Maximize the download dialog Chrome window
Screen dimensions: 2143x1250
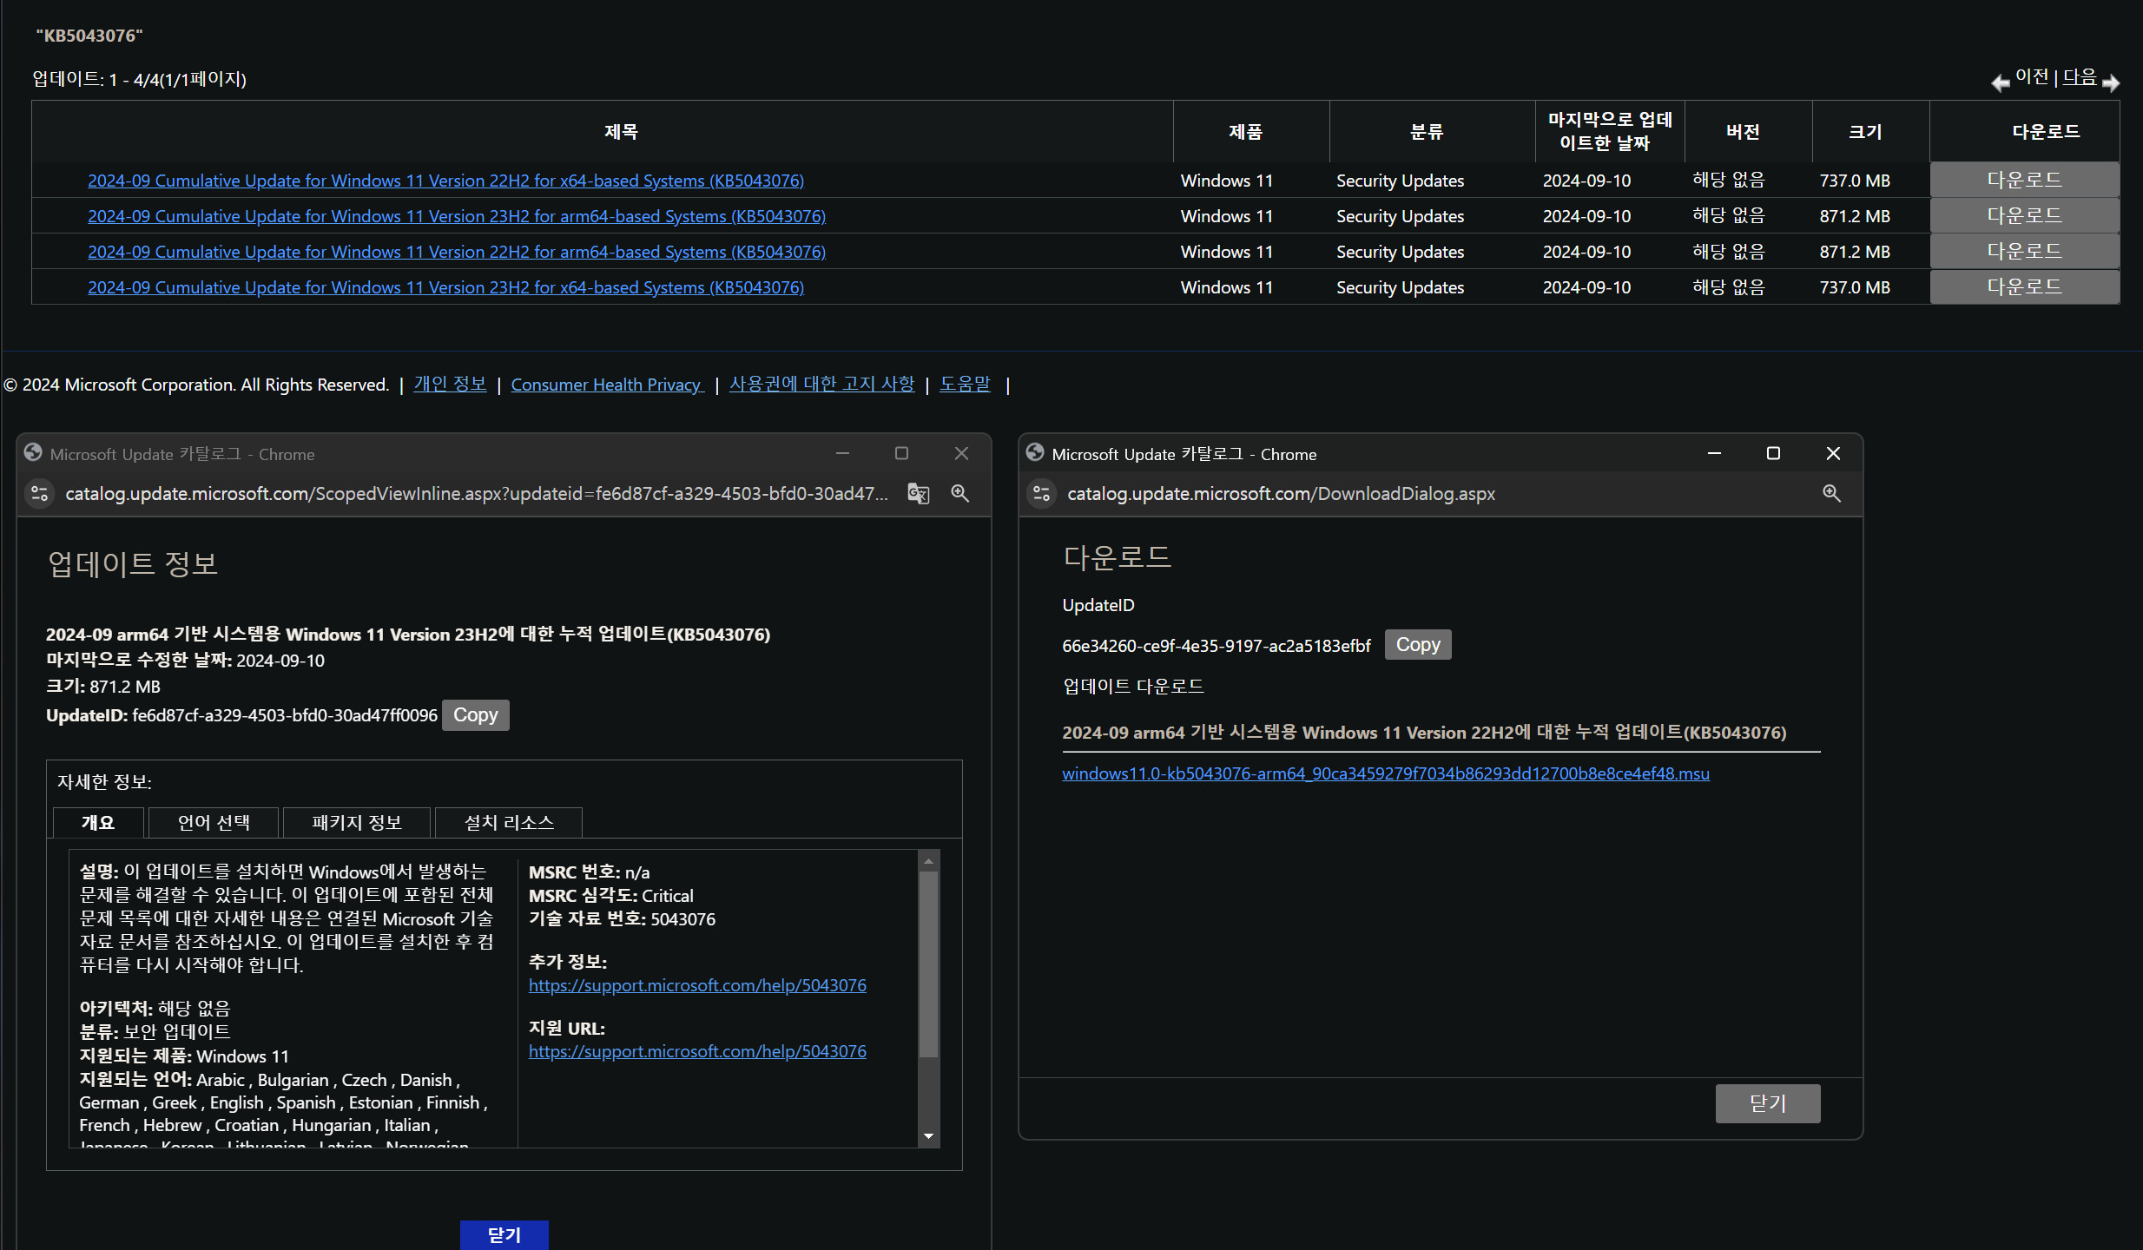(1773, 453)
